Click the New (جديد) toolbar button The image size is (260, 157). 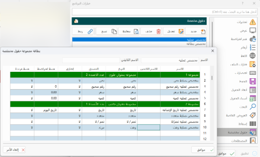point(196,31)
